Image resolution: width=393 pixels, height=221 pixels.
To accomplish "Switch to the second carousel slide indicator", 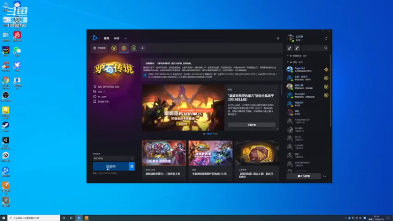I will click(x=215, y=134).
